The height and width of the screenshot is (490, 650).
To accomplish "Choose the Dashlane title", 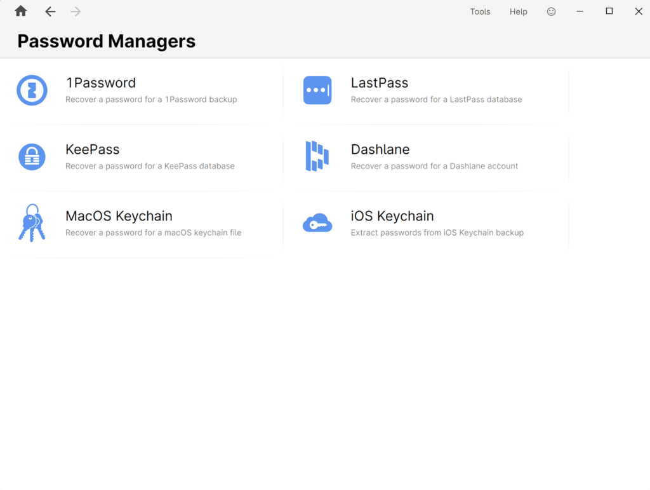I will click(x=380, y=149).
